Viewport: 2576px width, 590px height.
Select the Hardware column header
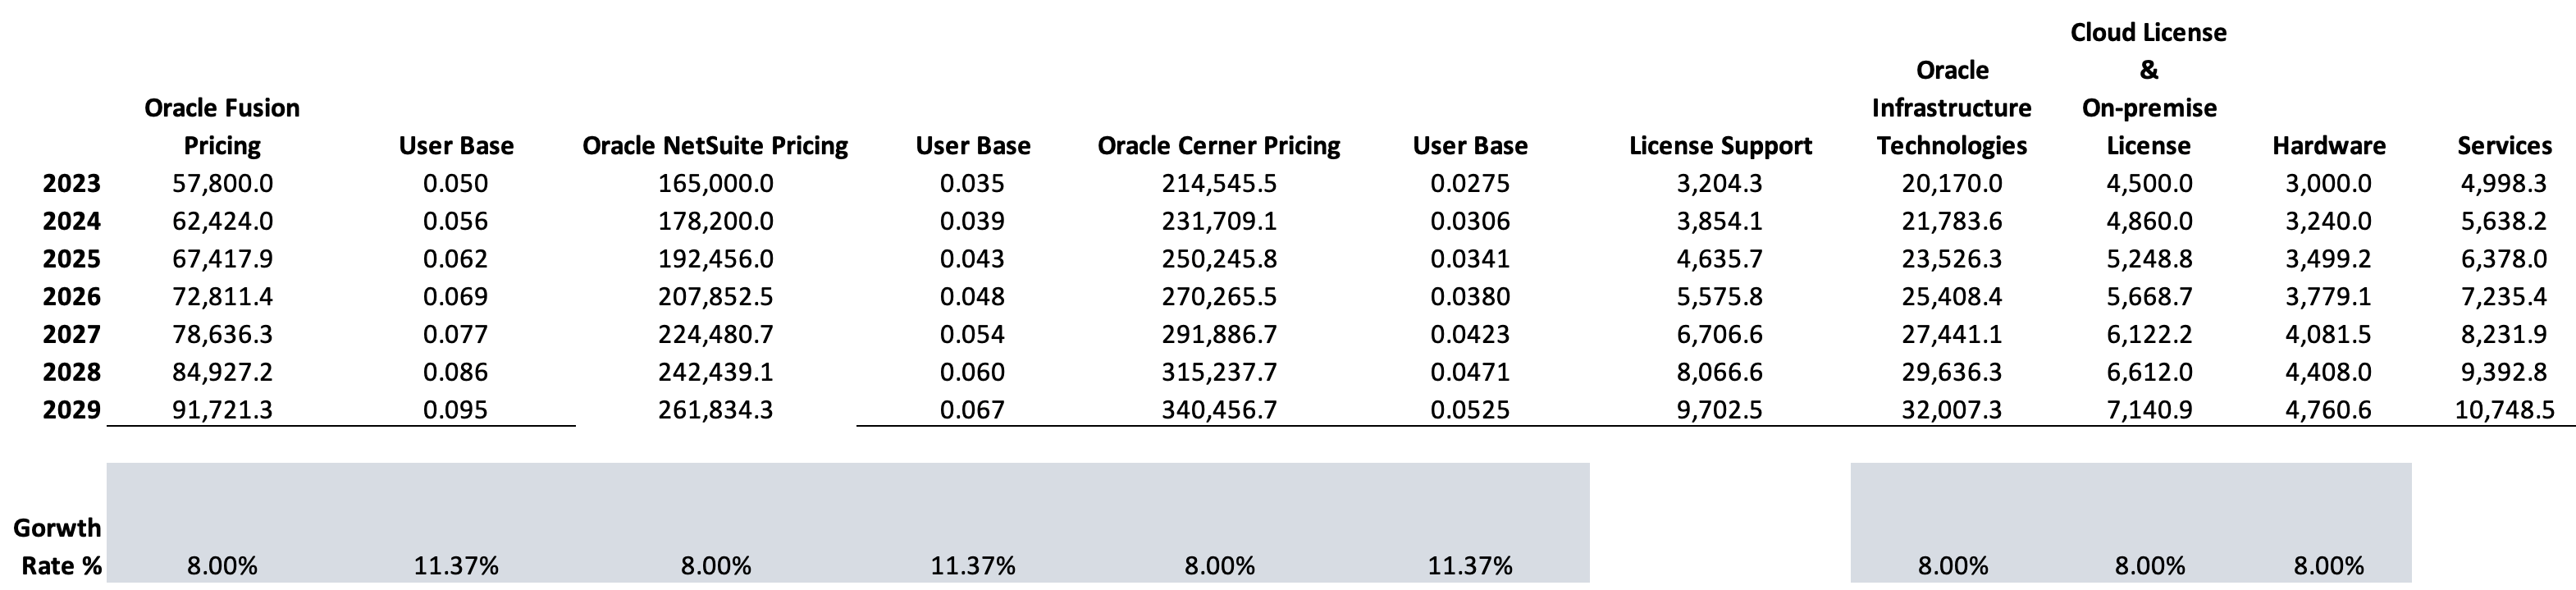point(2328,146)
